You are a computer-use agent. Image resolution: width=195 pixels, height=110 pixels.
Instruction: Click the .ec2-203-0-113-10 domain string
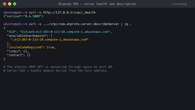[x=49, y=40]
